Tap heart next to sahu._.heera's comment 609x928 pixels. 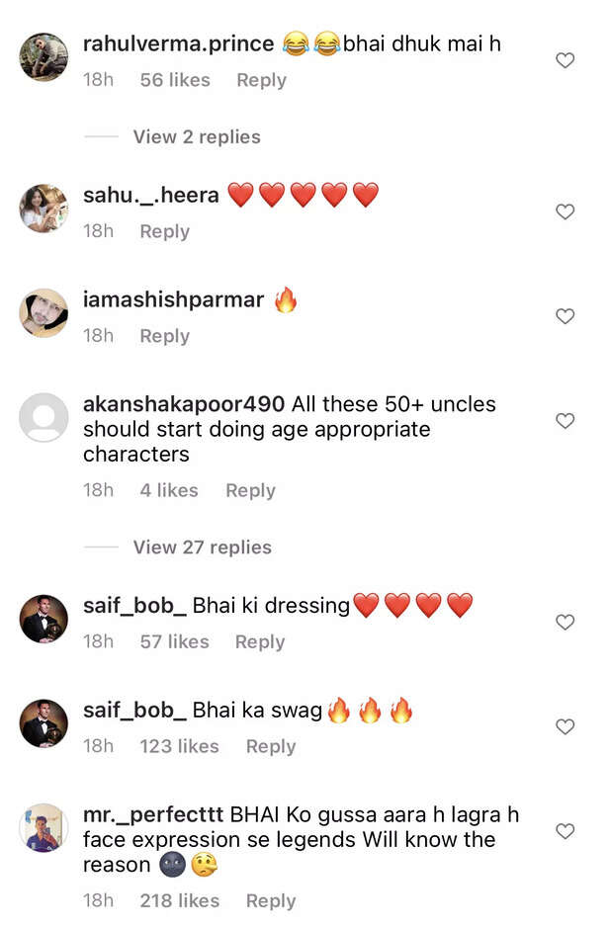point(565,212)
